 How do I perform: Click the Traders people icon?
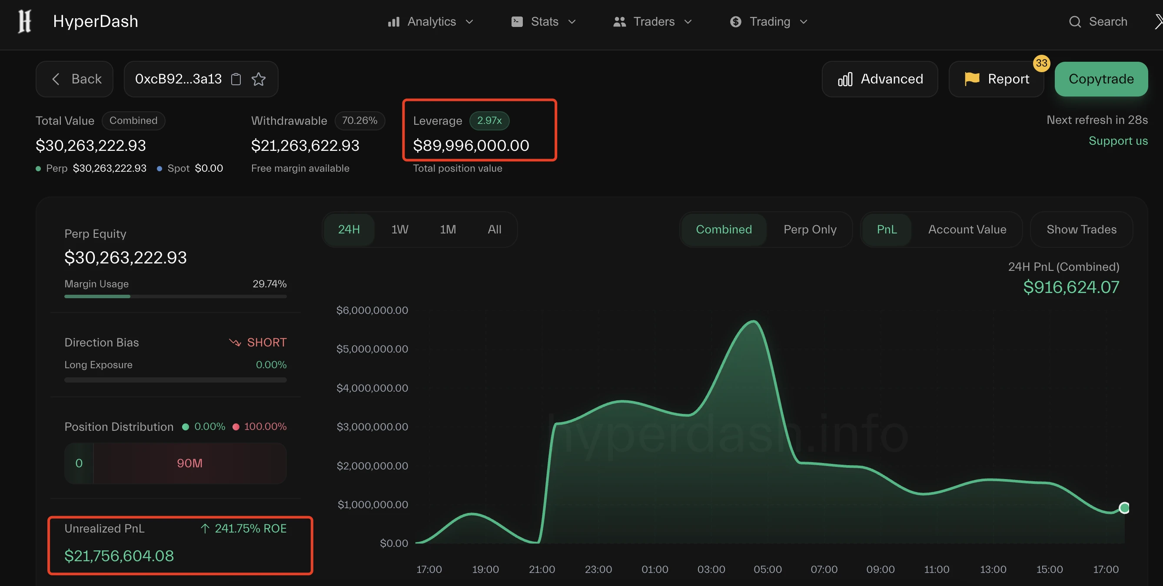618,21
